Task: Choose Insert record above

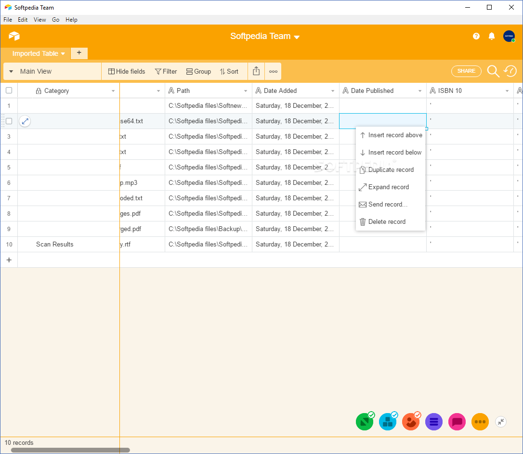Action: tap(391, 135)
